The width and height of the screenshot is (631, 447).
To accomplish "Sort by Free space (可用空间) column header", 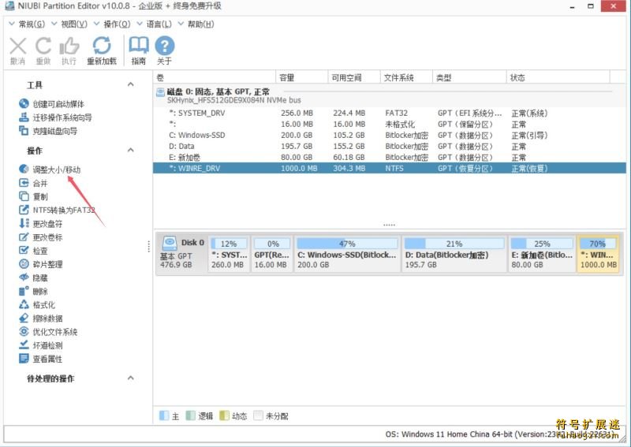I will click(354, 77).
